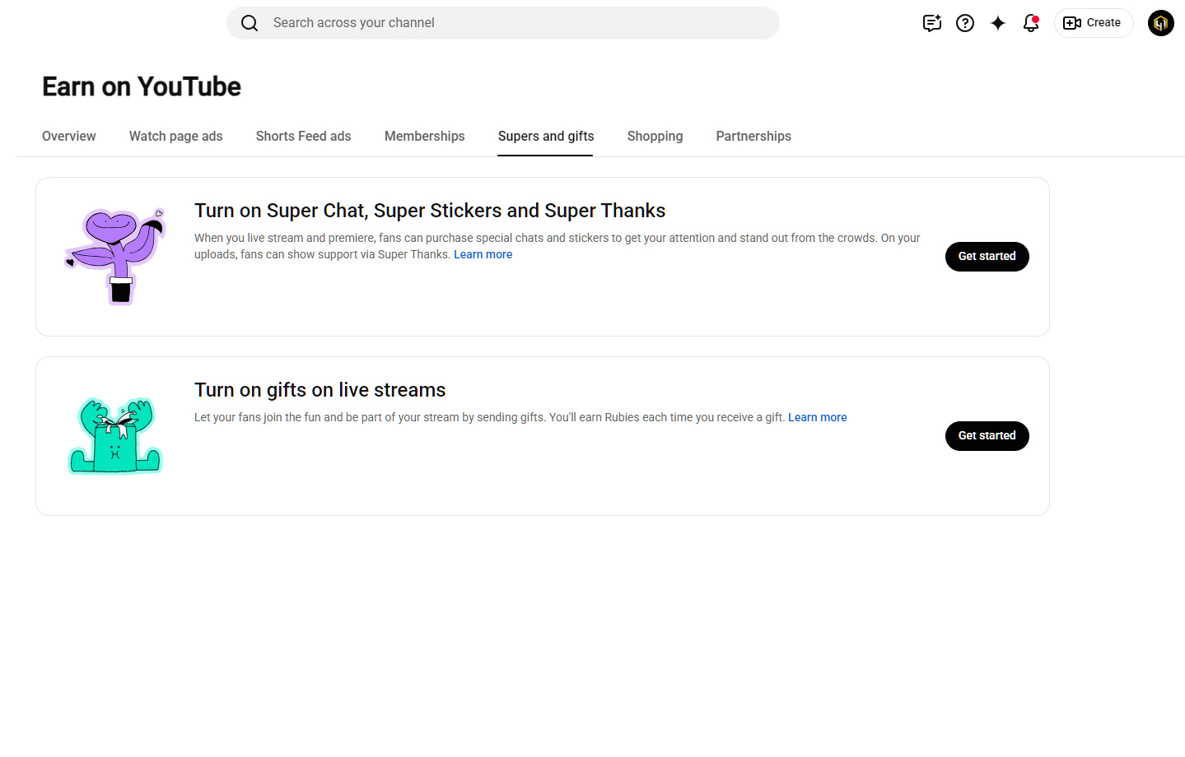Click the search magnifier icon

(x=250, y=23)
